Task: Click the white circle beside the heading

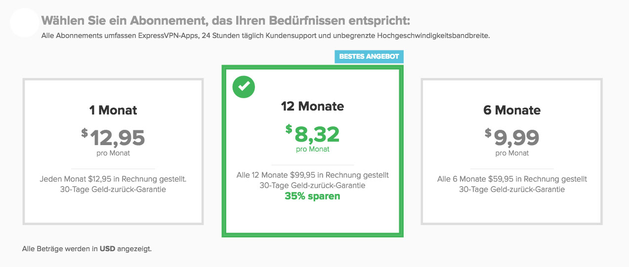Action: [24, 23]
